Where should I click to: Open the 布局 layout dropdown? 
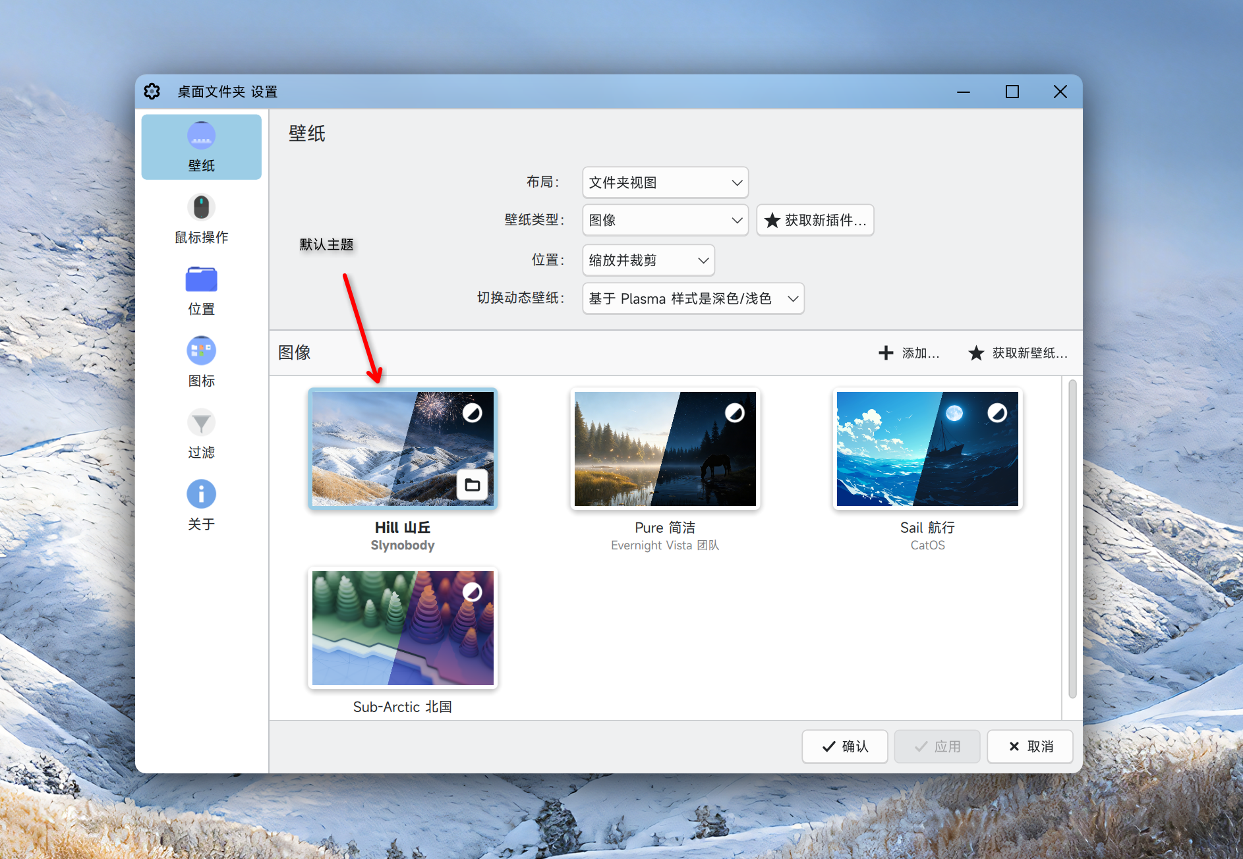(664, 182)
